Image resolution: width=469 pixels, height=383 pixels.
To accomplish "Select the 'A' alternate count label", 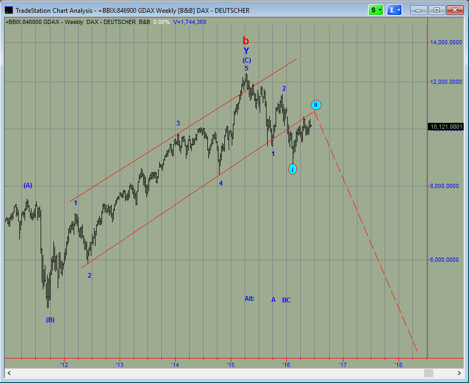I will 273,300.
